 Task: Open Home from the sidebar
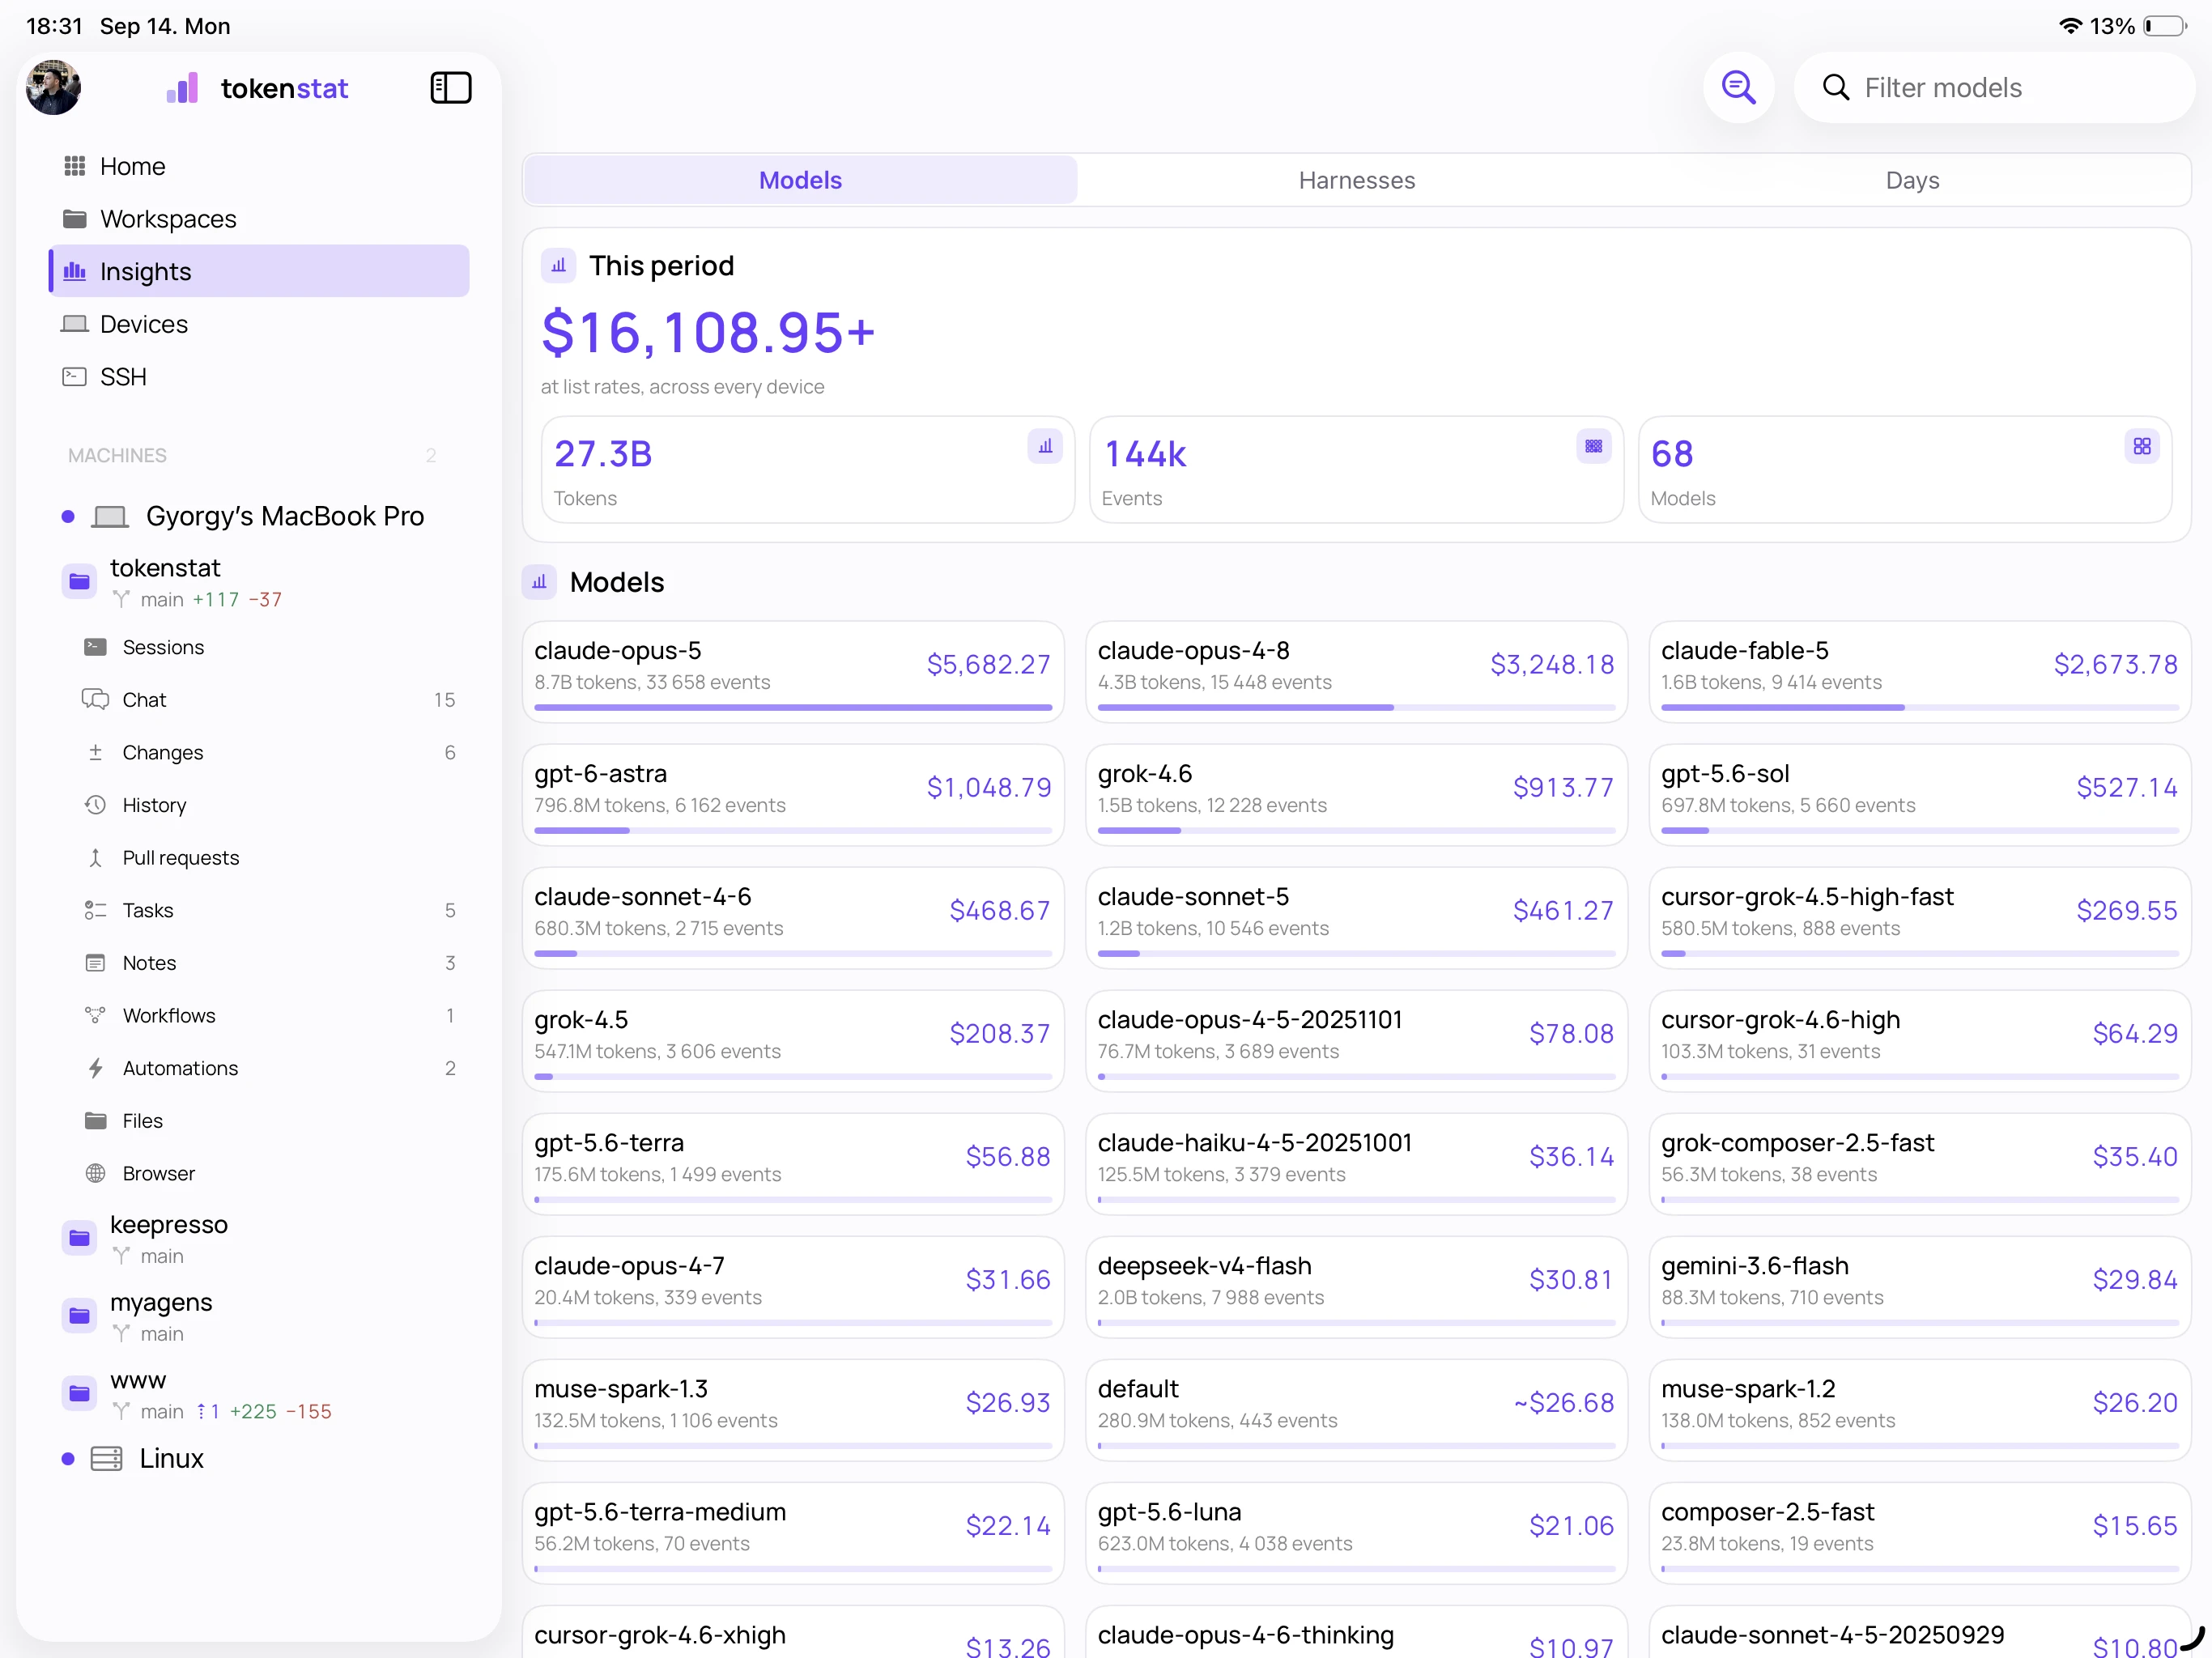pos(259,166)
